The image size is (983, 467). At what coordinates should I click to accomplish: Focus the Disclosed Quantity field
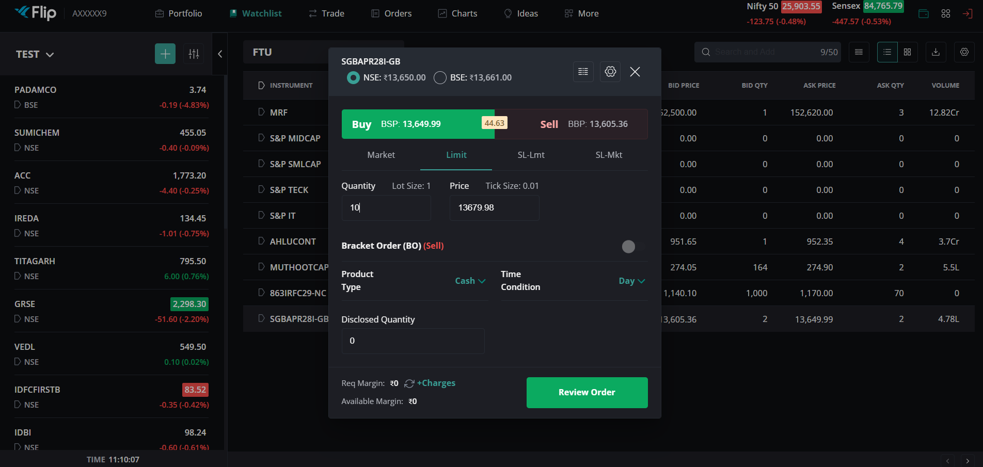413,341
